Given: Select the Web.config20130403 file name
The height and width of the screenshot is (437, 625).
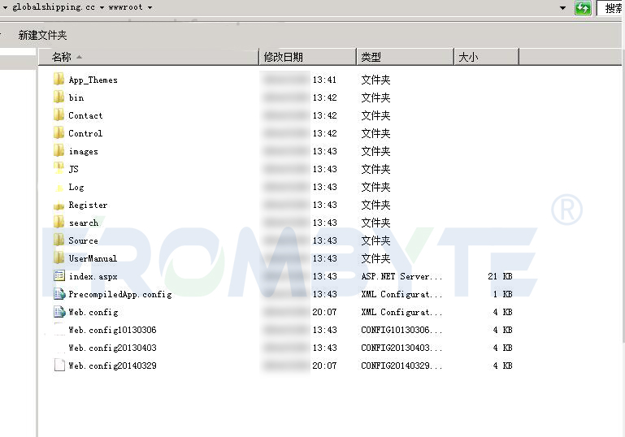Looking at the screenshot, I should [112, 348].
